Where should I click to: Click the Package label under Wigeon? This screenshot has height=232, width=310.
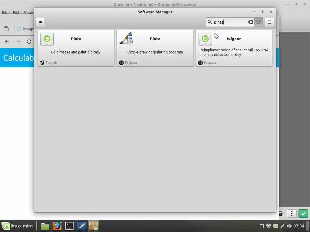(210, 63)
